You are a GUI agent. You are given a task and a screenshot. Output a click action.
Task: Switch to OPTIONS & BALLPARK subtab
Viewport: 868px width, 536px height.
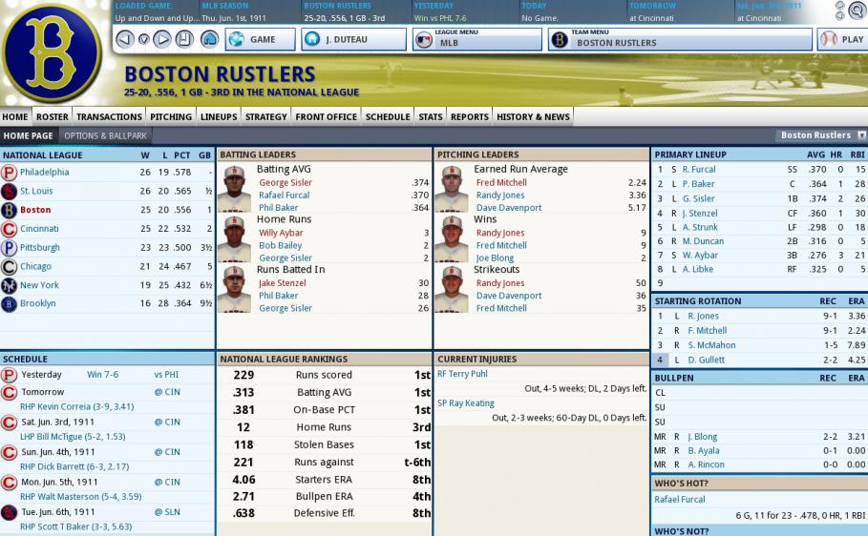pos(105,135)
